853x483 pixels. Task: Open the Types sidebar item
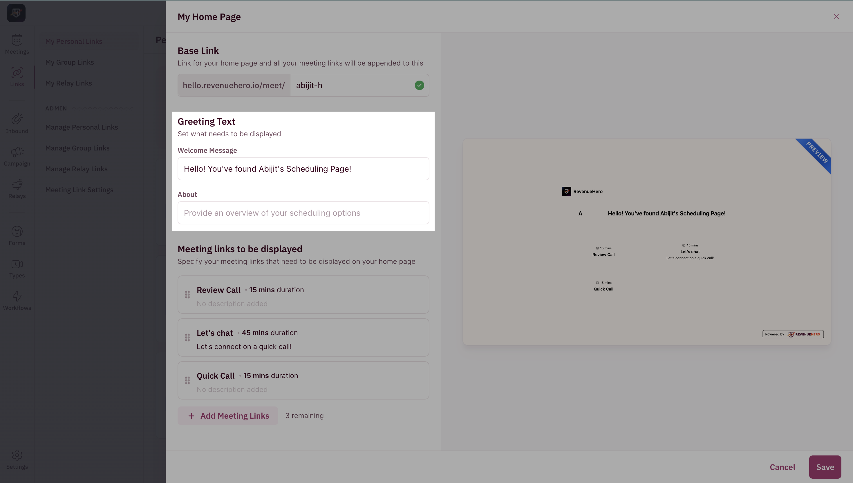pyautogui.click(x=17, y=268)
